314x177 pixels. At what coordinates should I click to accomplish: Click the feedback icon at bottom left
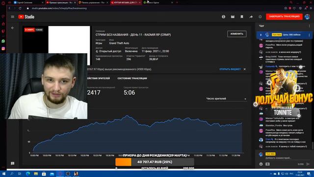(x=12, y=163)
